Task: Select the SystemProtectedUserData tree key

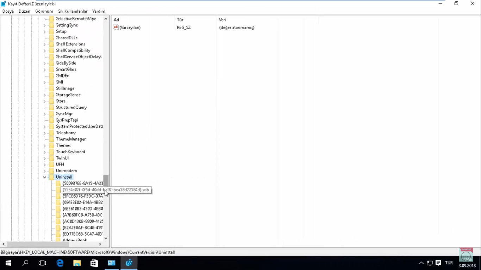Action: [79, 126]
